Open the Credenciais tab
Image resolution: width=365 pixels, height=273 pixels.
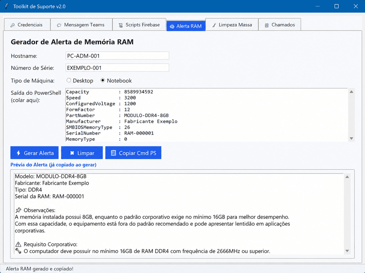tap(27, 25)
